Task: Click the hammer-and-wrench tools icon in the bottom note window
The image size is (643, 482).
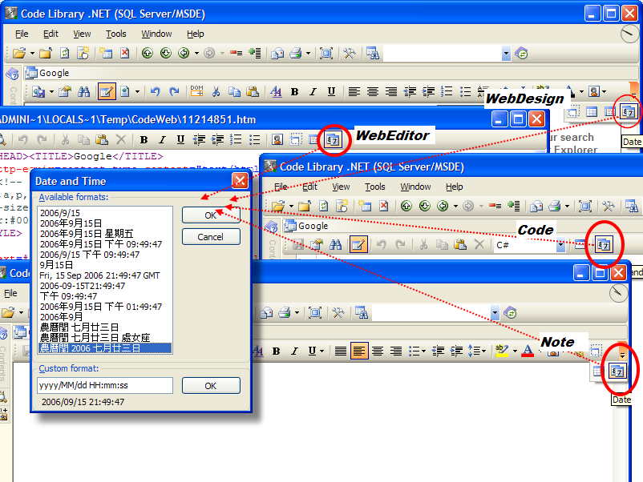Action: [338, 313]
